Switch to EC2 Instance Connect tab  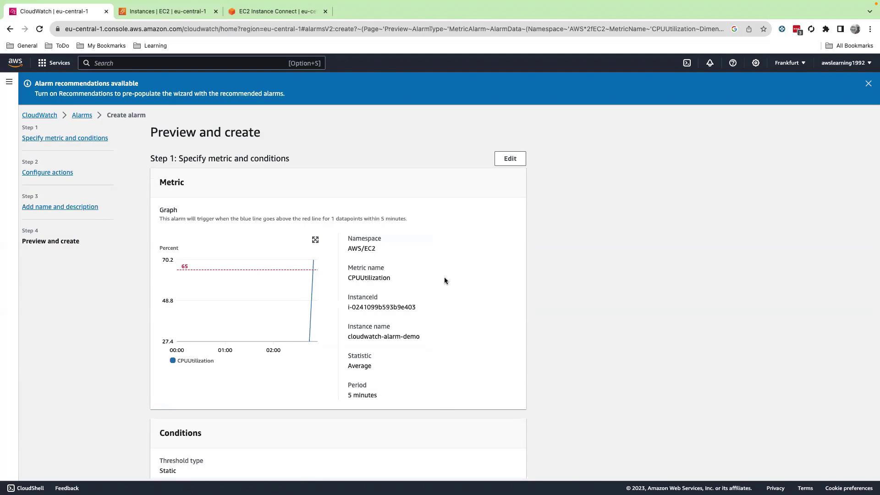click(277, 11)
